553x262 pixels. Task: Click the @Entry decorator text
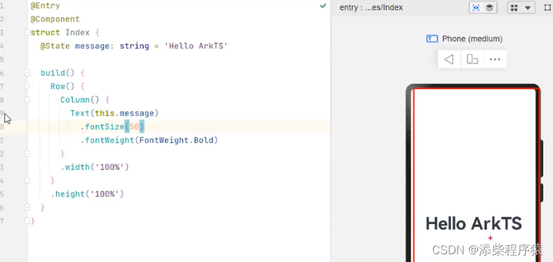click(x=45, y=6)
